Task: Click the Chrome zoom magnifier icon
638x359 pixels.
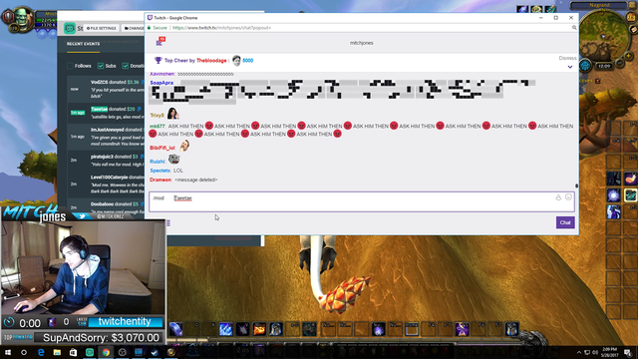Action: tap(574, 28)
